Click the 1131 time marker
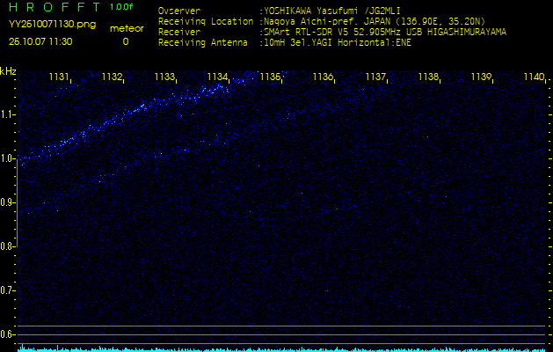This screenshot has width=553, height=352. coord(59,77)
